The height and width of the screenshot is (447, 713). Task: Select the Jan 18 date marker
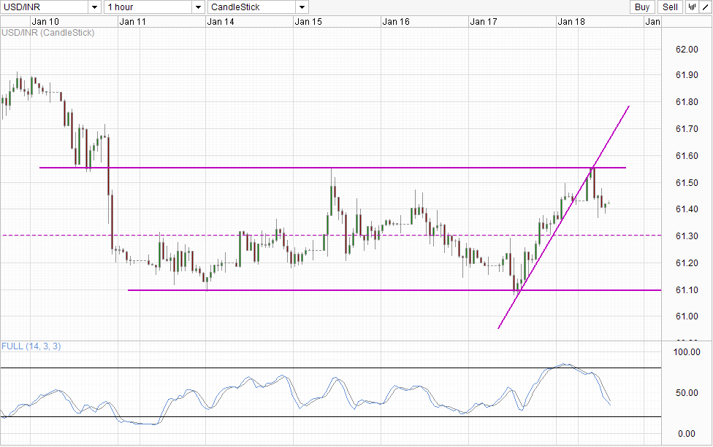(x=571, y=22)
